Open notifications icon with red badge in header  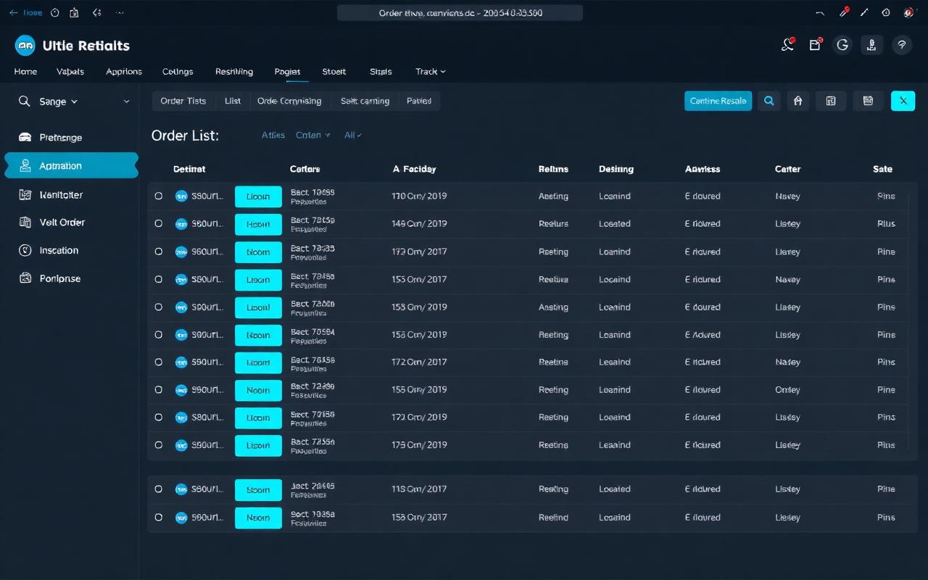coord(787,45)
